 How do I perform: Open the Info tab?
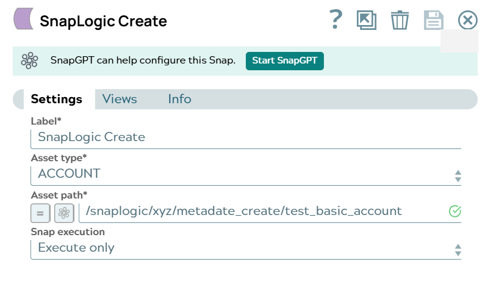click(179, 99)
